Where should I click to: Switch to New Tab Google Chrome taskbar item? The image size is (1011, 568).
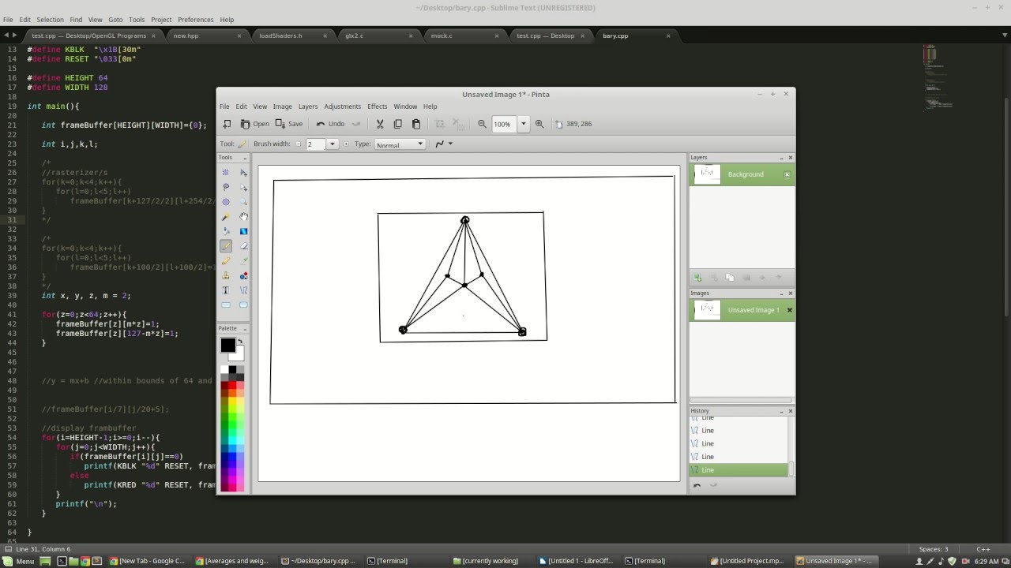(x=147, y=561)
